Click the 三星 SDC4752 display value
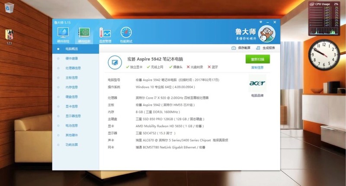This screenshot has width=346, height=186. tap(156, 133)
